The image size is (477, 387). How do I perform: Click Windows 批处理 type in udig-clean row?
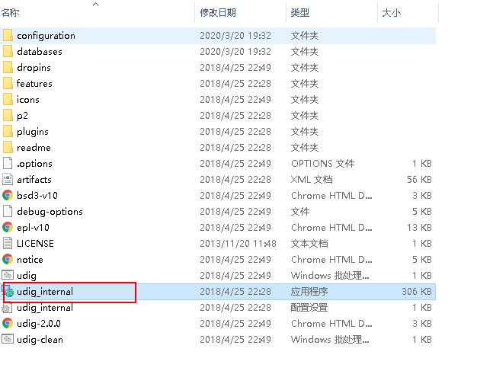[330, 340]
